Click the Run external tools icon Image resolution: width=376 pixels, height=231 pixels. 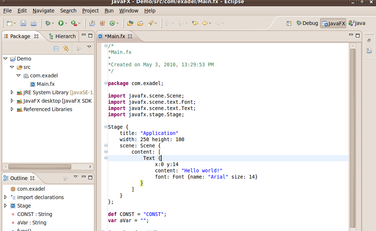(74, 23)
